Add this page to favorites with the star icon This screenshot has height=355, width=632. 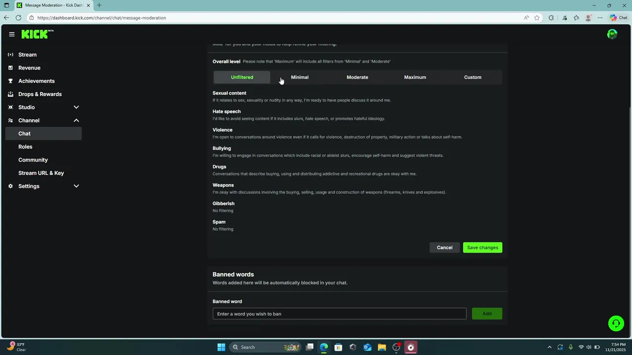pyautogui.click(x=537, y=18)
